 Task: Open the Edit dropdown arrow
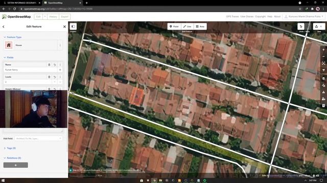click(45, 17)
